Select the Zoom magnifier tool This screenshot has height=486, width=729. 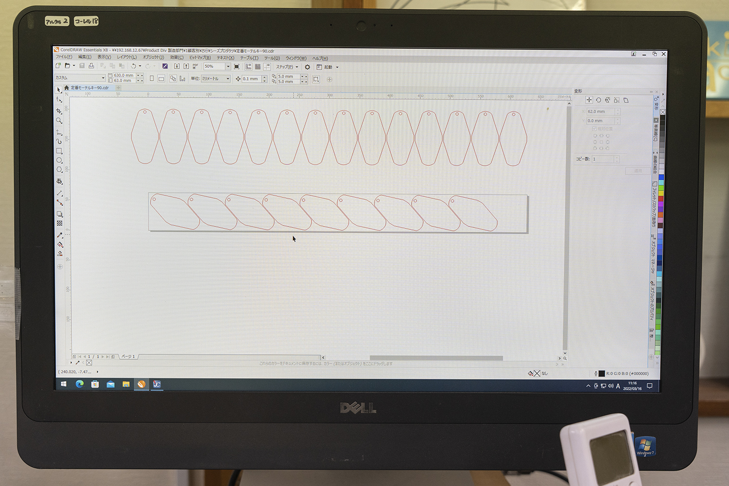(x=59, y=121)
